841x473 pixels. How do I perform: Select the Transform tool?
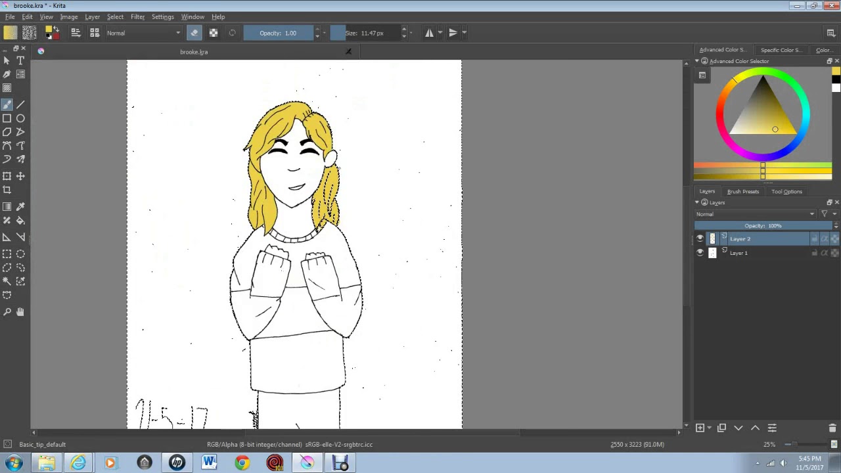7,176
